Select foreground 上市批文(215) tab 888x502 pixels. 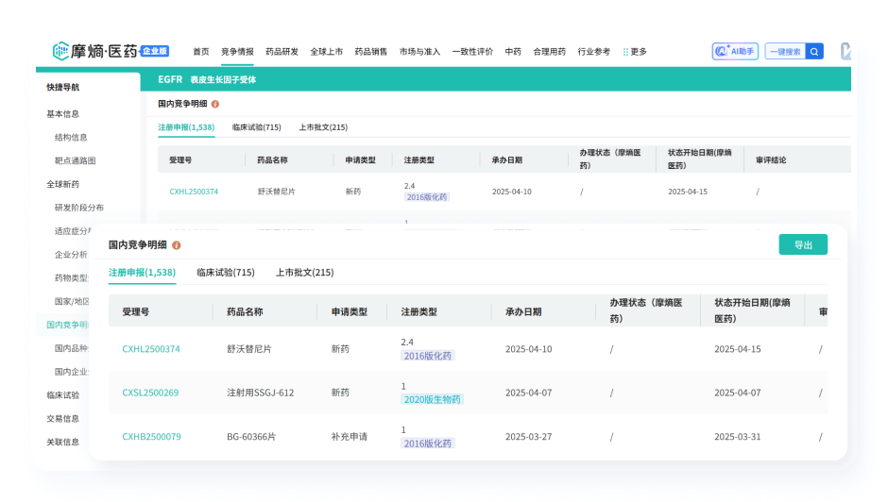click(x=305, y=272)
